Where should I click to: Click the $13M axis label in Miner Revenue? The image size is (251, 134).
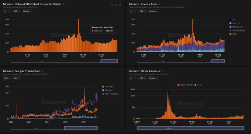point(133,90)
